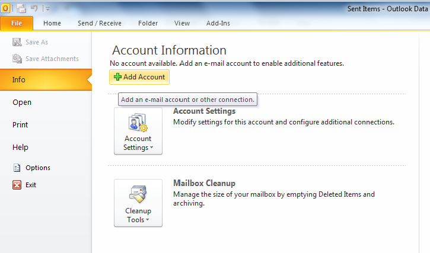Click the Save As label
430x253 pixels.
pos(37,42)
